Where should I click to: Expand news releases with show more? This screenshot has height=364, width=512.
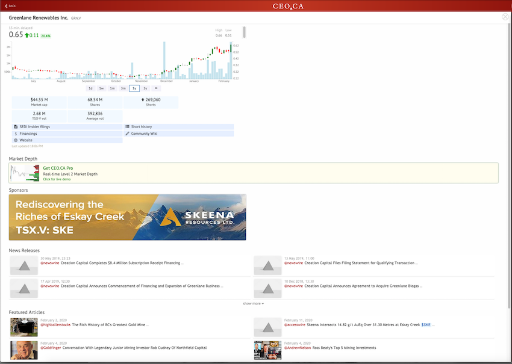click(x=253, y=304)
